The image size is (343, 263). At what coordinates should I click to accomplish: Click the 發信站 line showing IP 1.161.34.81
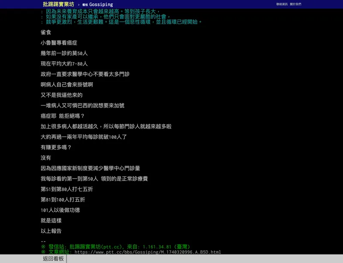coord(115,247)
